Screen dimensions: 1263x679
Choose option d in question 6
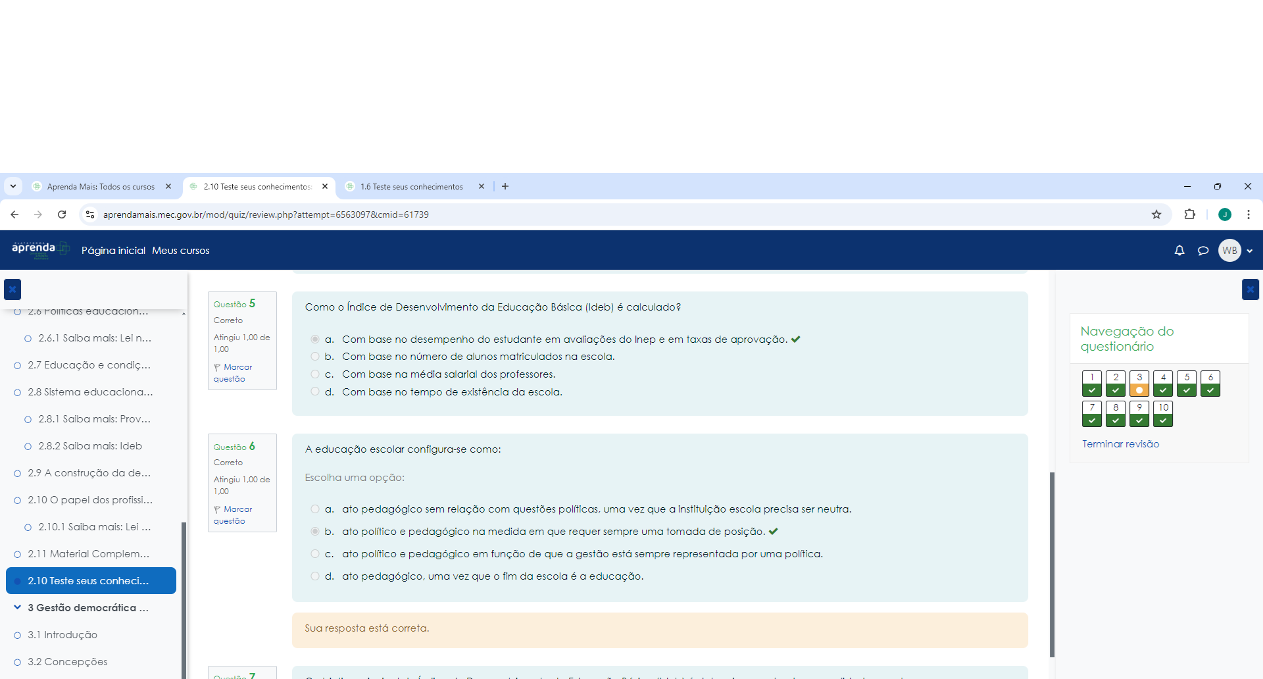tap(315, 576)
